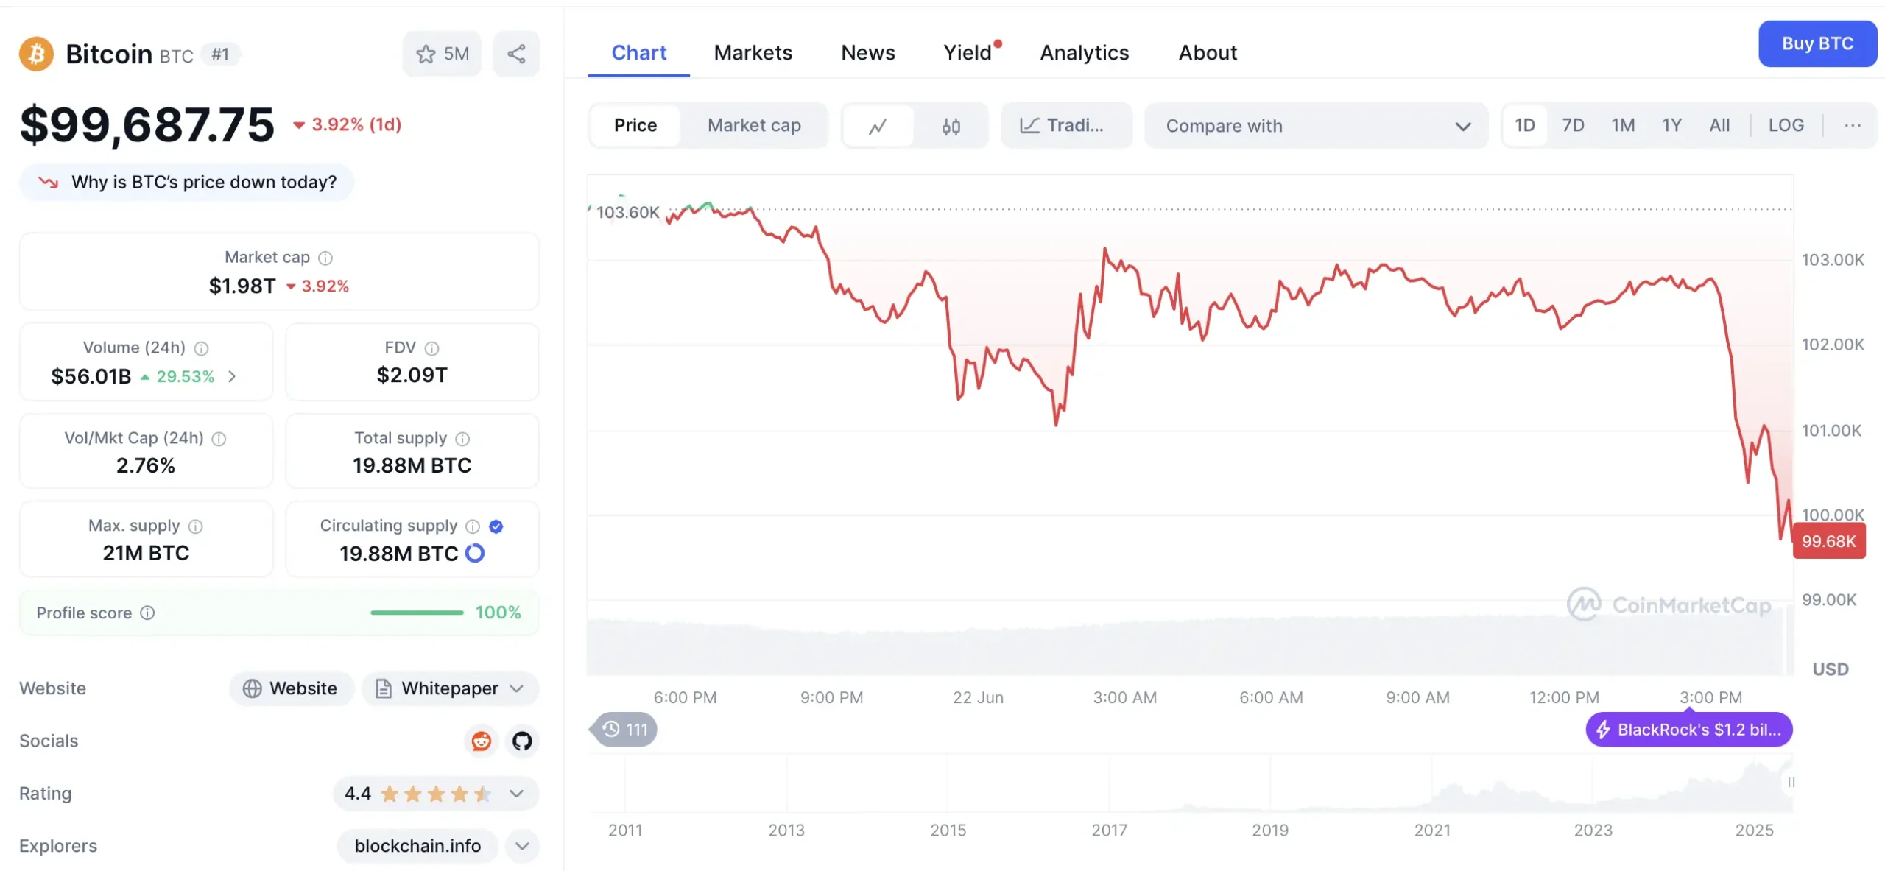Image resolution: width=1885 pixels, height=871 pixels.
Task: Click the Circulating supply info icon
Action: (x=473, y=526)
